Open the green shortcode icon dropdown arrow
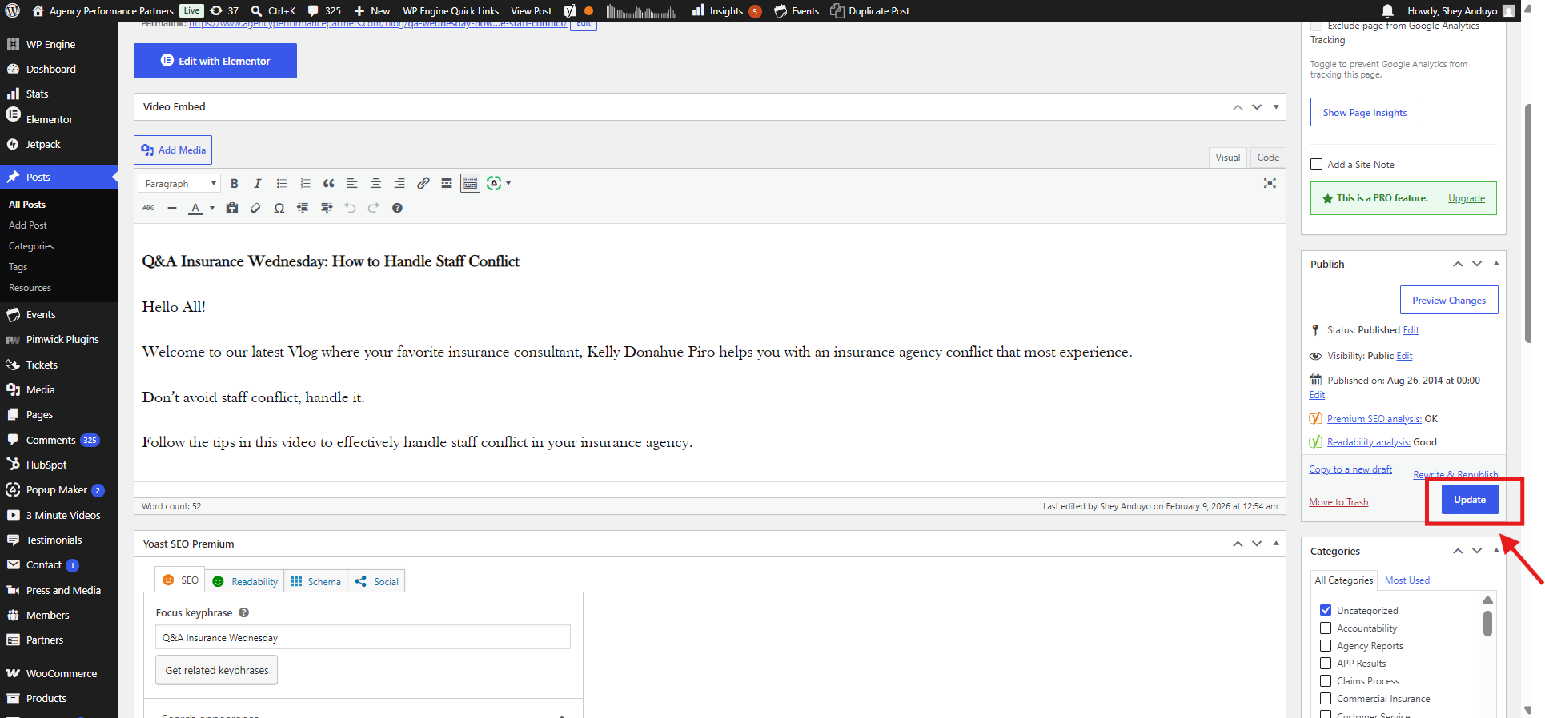 pyautogui.click(x=508, y=184)
